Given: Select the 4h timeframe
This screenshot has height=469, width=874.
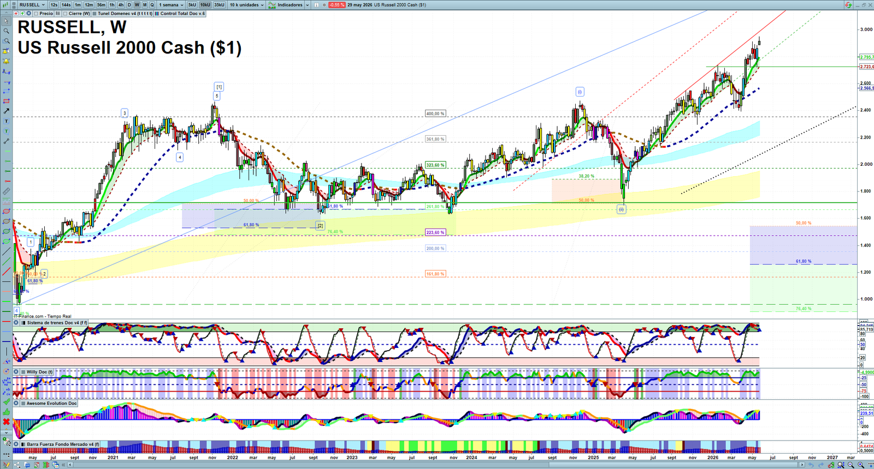Looking at the screenshot, I should pos(121,5).
